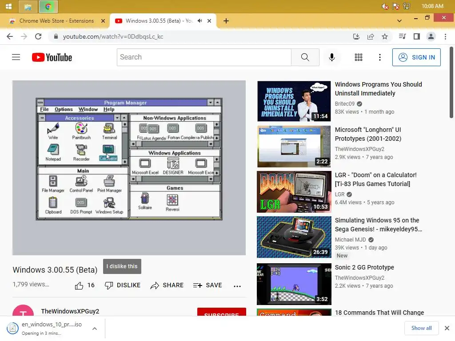455x341 pixels.
Task: Open the Chrome profile avatar icon
Action: pyautogui.click(x=431, y=36)
